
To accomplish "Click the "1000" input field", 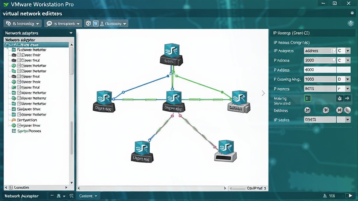I will [x=320, y=79].
